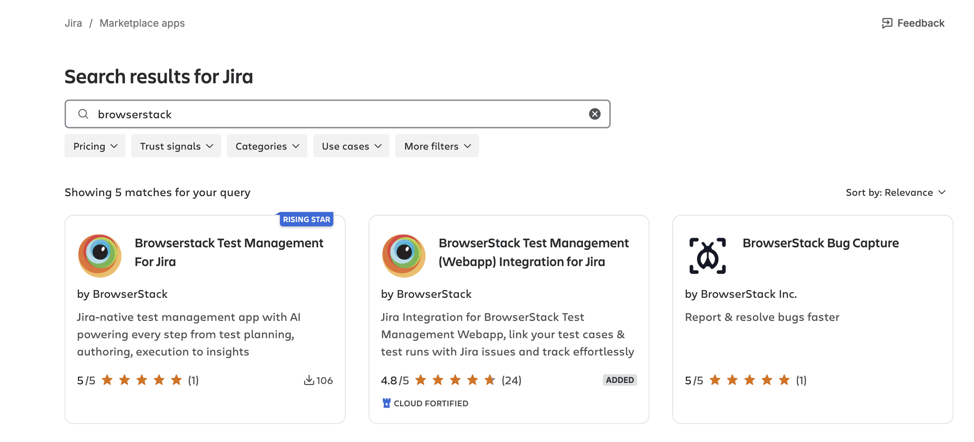974x442 pixels.
Task: Click star rating of Test Management For Jira
Action: [142, 380]
